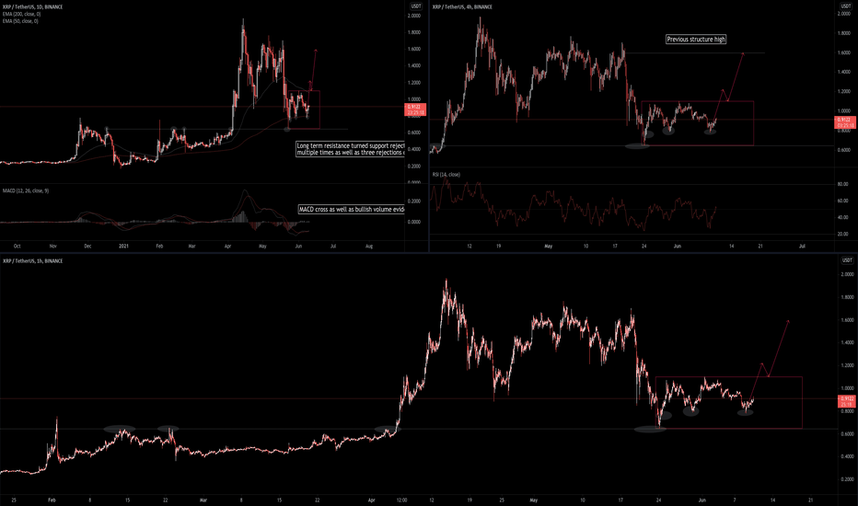Select the EMA (200, close, 0) indicator label
Screen dimensions: 858x506
pyautogui.click(x=21, y=14)
